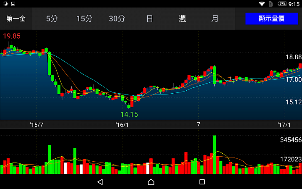
Task: Tap the '15/7 date axis label
Action: point(36,125)
